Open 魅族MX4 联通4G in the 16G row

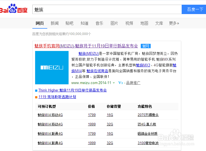click(x=50, y=134)
